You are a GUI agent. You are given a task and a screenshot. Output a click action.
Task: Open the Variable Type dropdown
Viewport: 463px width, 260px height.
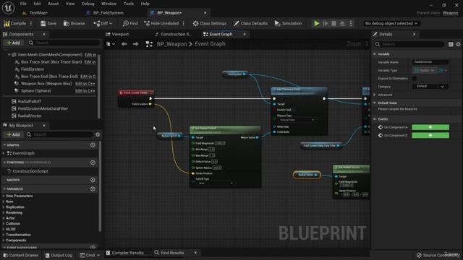click(425, 71)
